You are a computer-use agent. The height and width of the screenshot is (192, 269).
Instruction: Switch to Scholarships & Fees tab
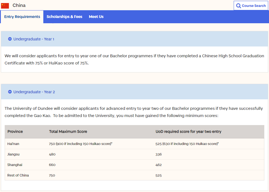64,17
